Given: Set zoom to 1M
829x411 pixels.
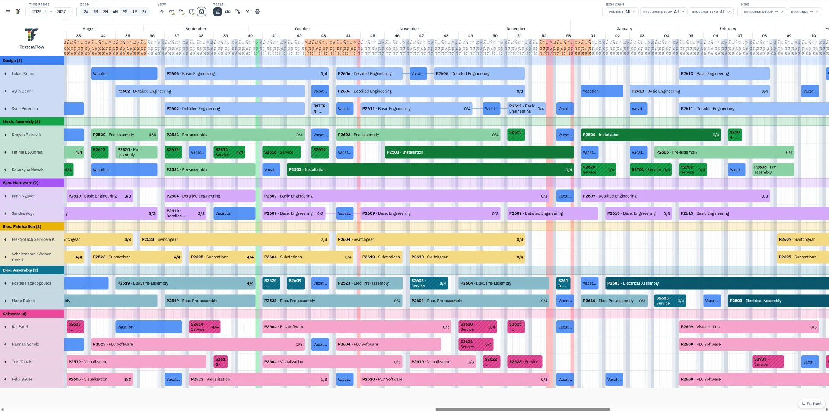Looking at the screenshot, I should [x=95, y=12].
